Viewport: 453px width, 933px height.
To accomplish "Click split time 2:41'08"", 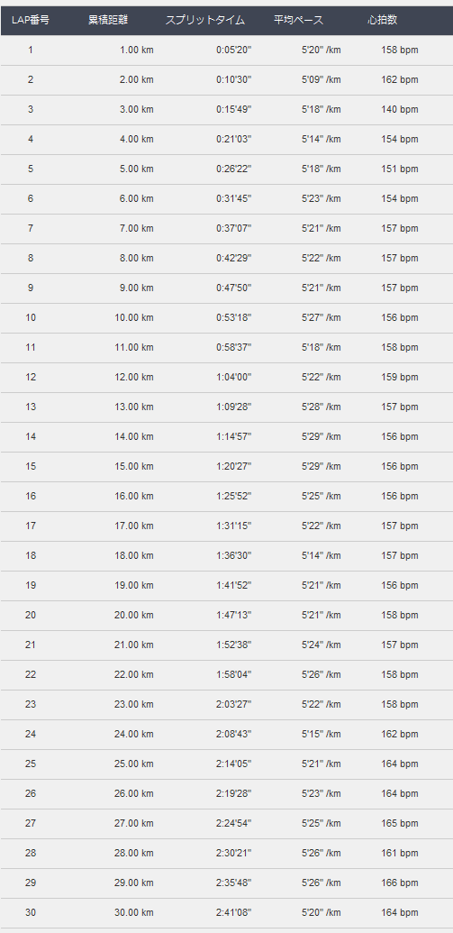I will point(234,913).
